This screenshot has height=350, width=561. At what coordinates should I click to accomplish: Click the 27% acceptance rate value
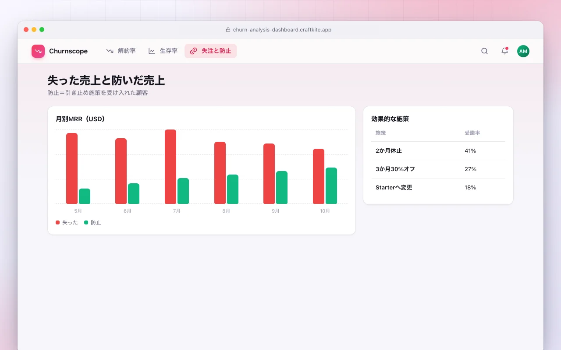(x=470, y=169)
